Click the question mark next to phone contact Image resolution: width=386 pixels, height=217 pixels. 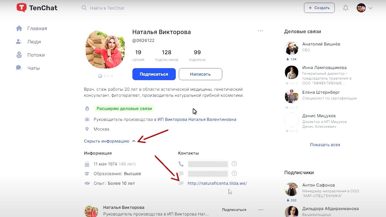click(x=234, y=164)
